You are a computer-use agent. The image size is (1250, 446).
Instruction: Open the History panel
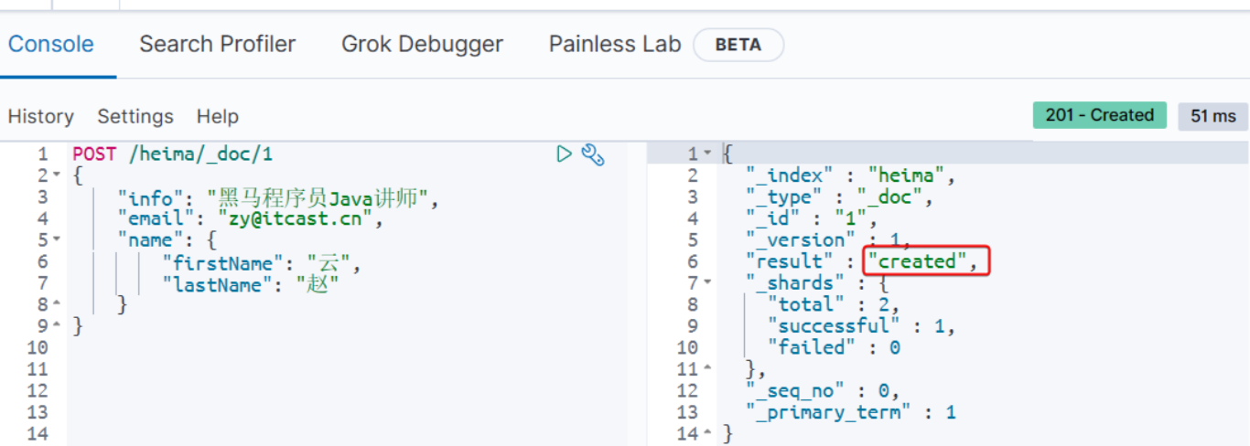pos(40,116)
